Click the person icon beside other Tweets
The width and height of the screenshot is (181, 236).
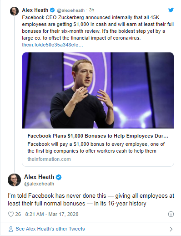[x=11, y=229]
